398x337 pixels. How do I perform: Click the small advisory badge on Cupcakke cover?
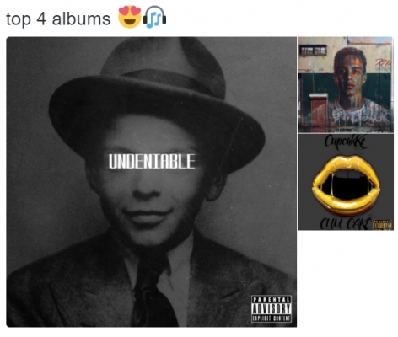click(382, 224)
